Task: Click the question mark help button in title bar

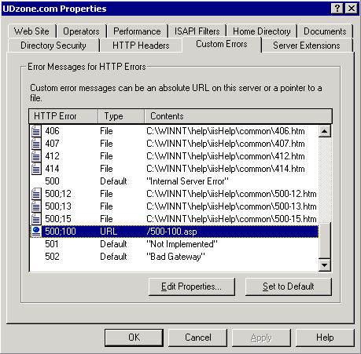Action: pos(337,9)
